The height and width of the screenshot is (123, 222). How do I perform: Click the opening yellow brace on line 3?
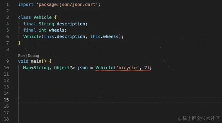pyautogui.click(x=55, y=17)
